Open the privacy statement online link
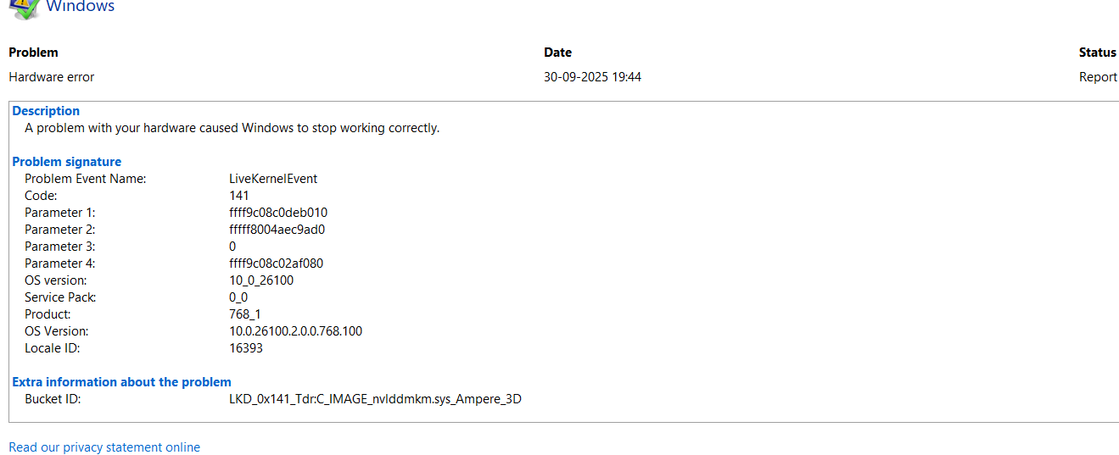The height and width of the screenshot is (455, 1119). pyautogui.click(x=104, y=447)
